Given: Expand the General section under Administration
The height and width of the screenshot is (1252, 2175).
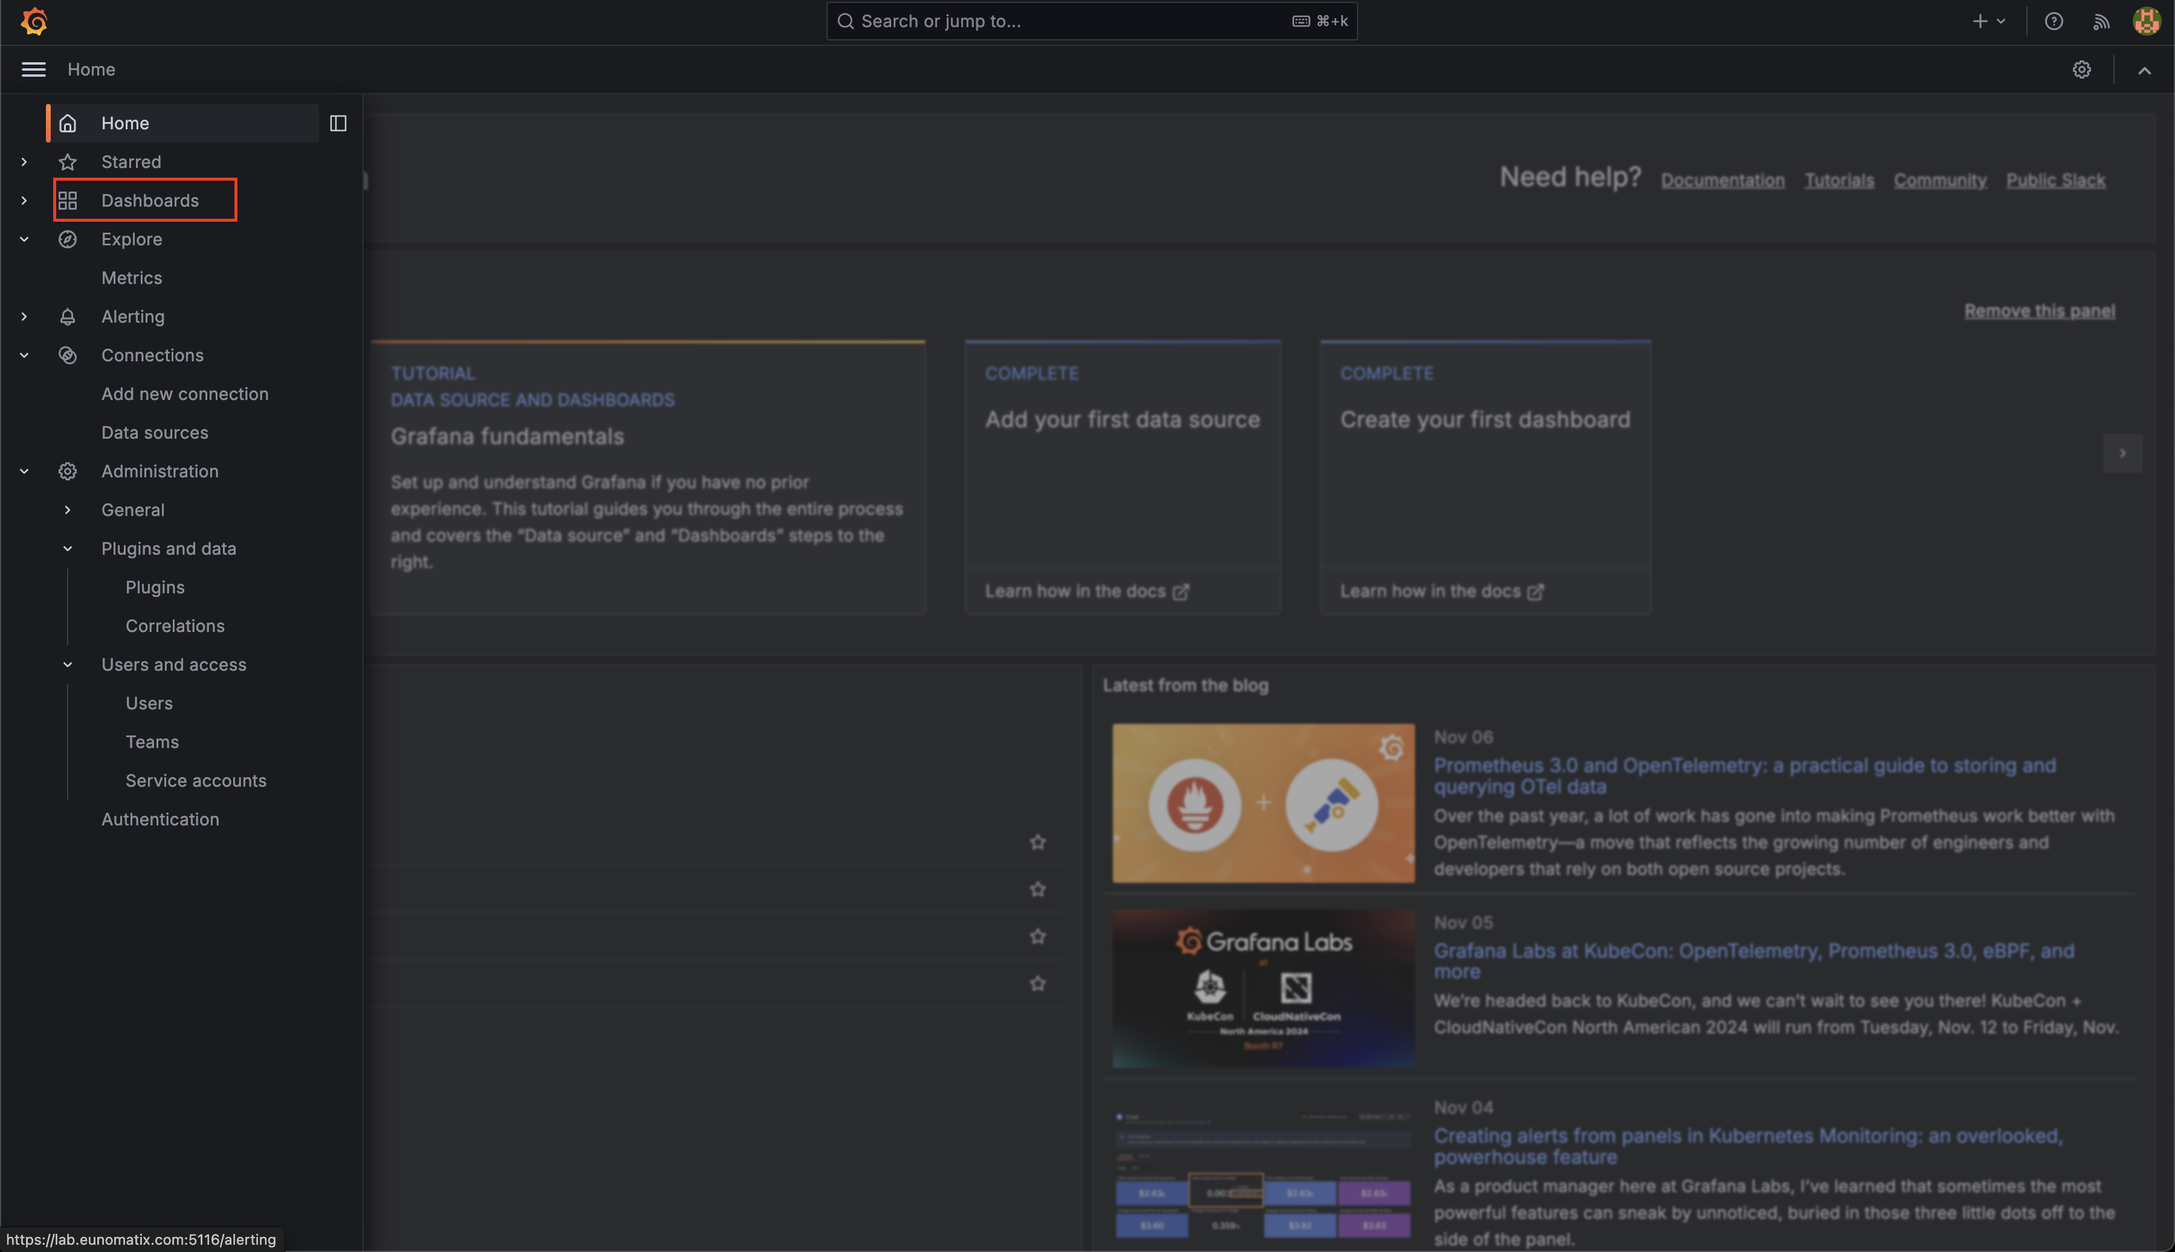Looking at the screenshot, I should coord(67,509).
